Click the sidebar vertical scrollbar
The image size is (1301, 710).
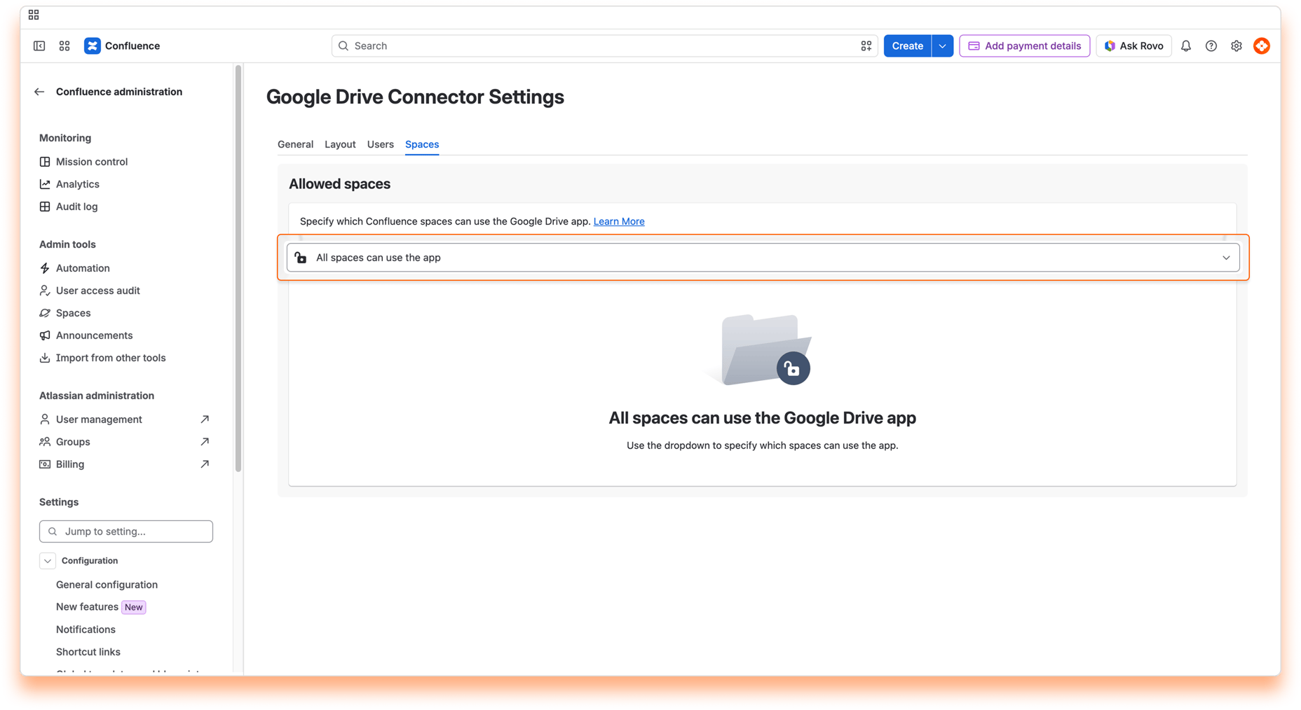238,269
